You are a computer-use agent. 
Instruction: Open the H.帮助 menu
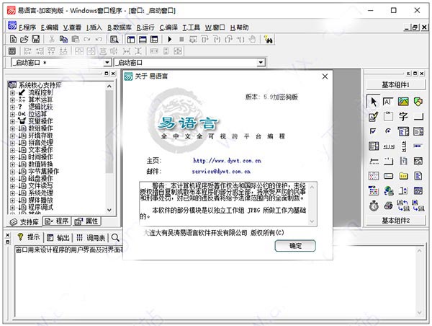240,27
